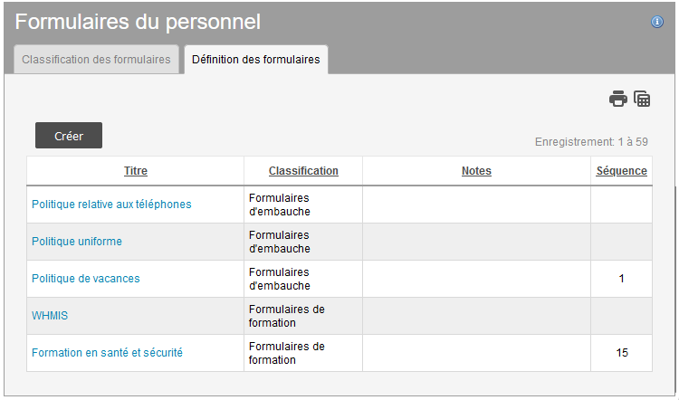Open the info help icon
This screenshot has height=400, width=679.
point(657,22)
